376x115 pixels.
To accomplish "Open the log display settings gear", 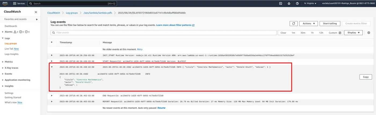I will (369, 33).
